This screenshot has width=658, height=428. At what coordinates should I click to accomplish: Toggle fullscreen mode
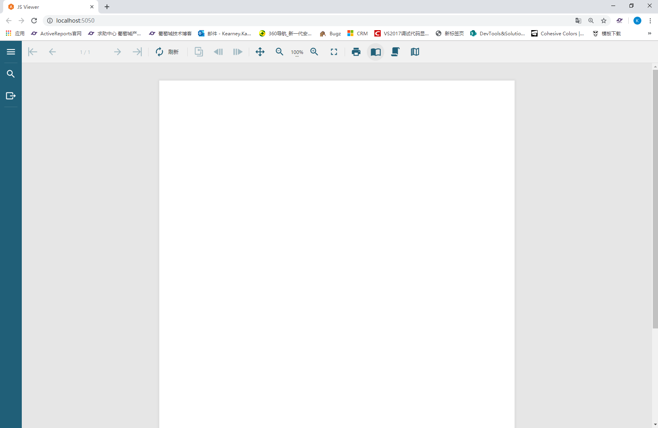[x=334, y=52]
